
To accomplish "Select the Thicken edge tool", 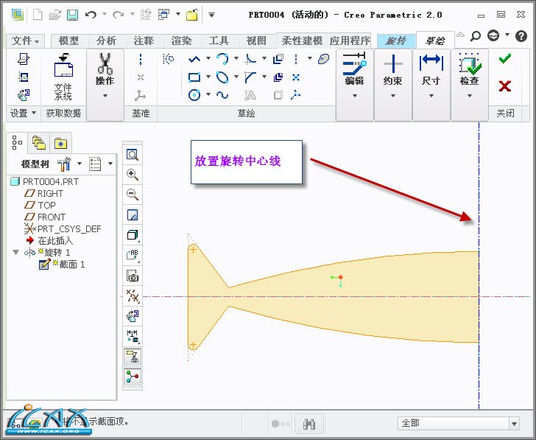I will pos(278,77).
